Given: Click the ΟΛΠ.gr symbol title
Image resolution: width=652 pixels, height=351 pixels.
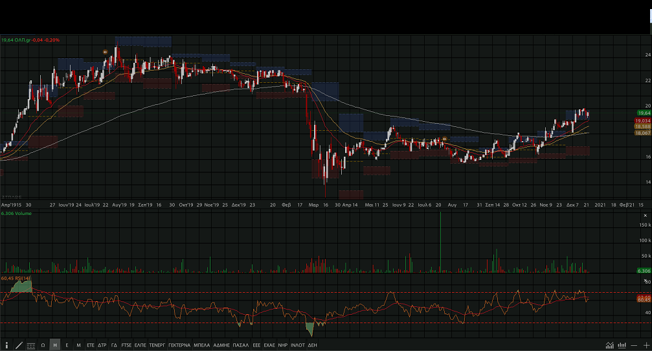Looking at the screenshot, I should [x=23, y=40].
